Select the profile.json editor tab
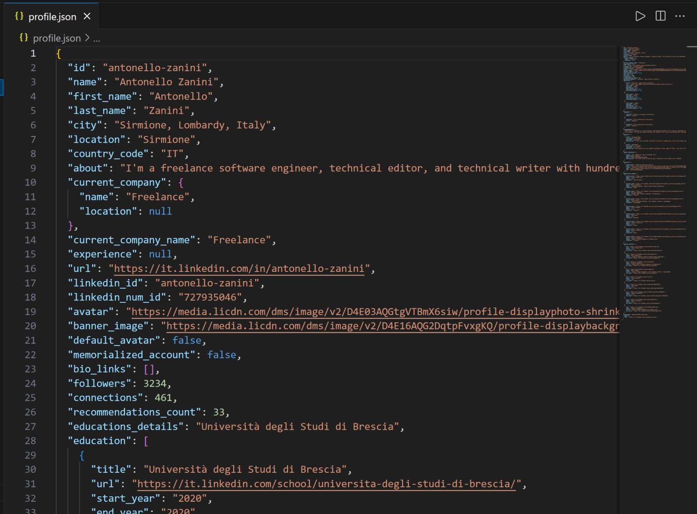697x514 pixels. point(52,16)
